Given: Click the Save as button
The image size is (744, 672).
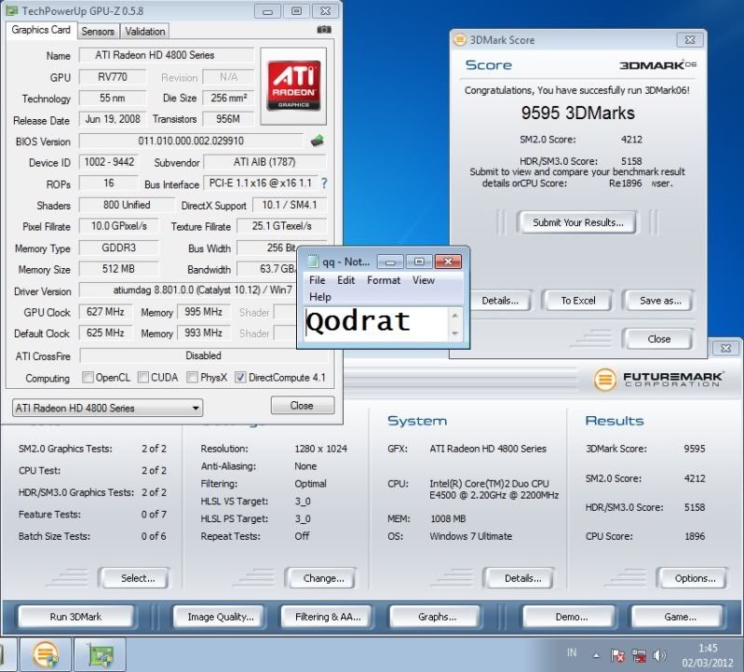Looking at the screenshot, I should point(660,301).
